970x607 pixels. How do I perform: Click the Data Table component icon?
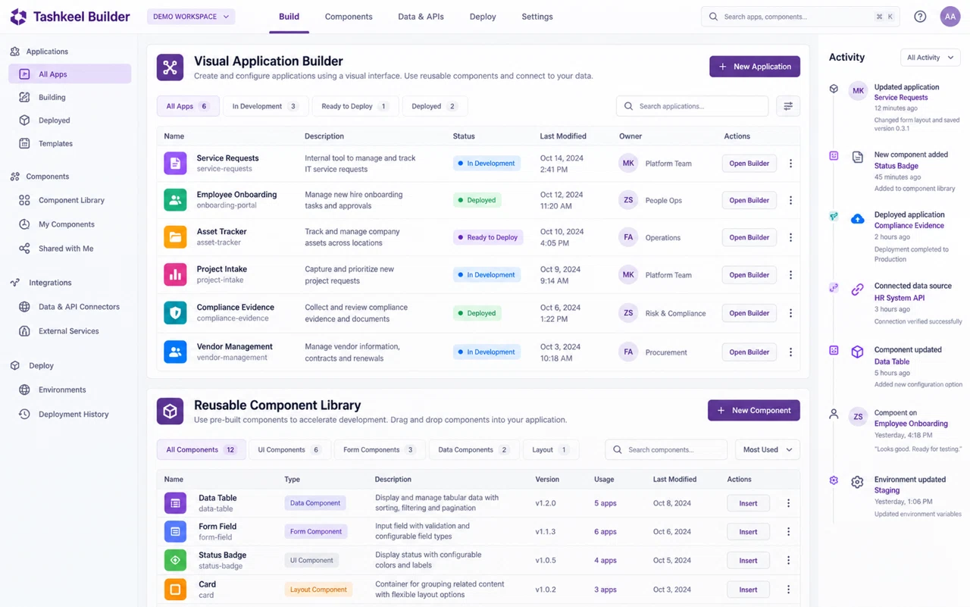175,503
